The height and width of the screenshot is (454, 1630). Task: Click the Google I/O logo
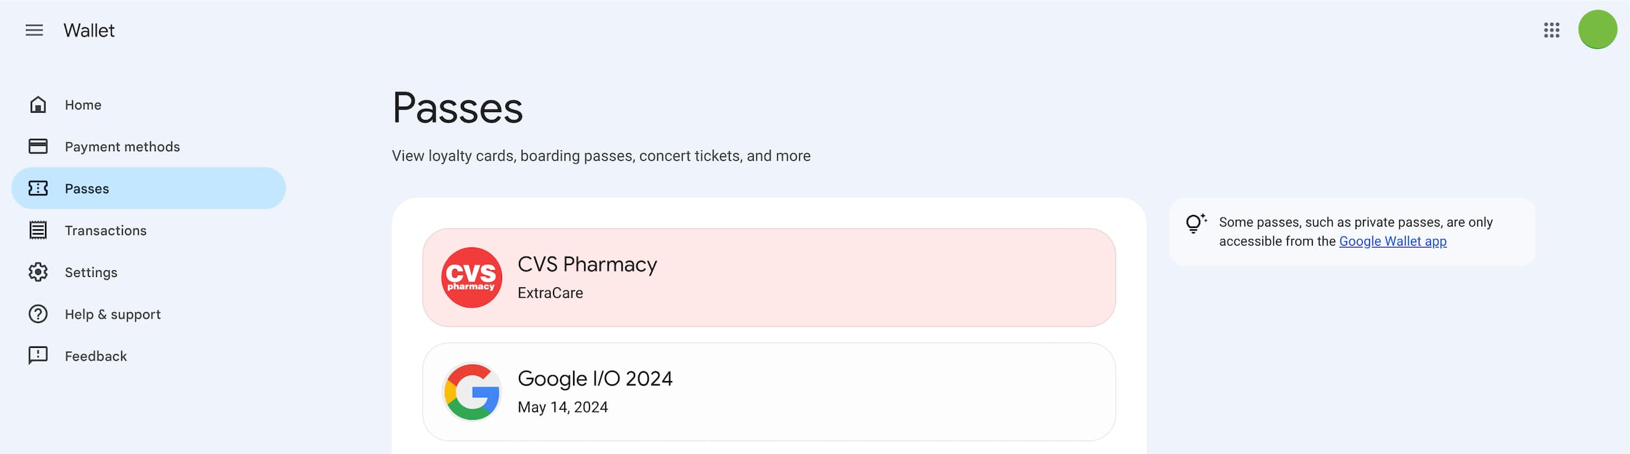click(471, 392)
